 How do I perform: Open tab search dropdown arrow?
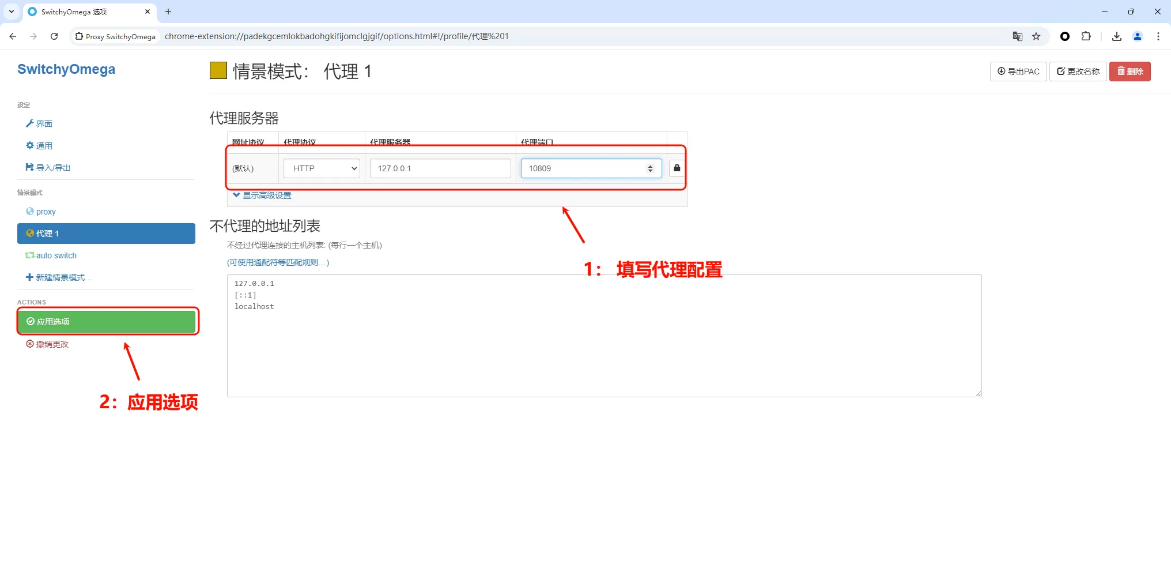[11, 12]
